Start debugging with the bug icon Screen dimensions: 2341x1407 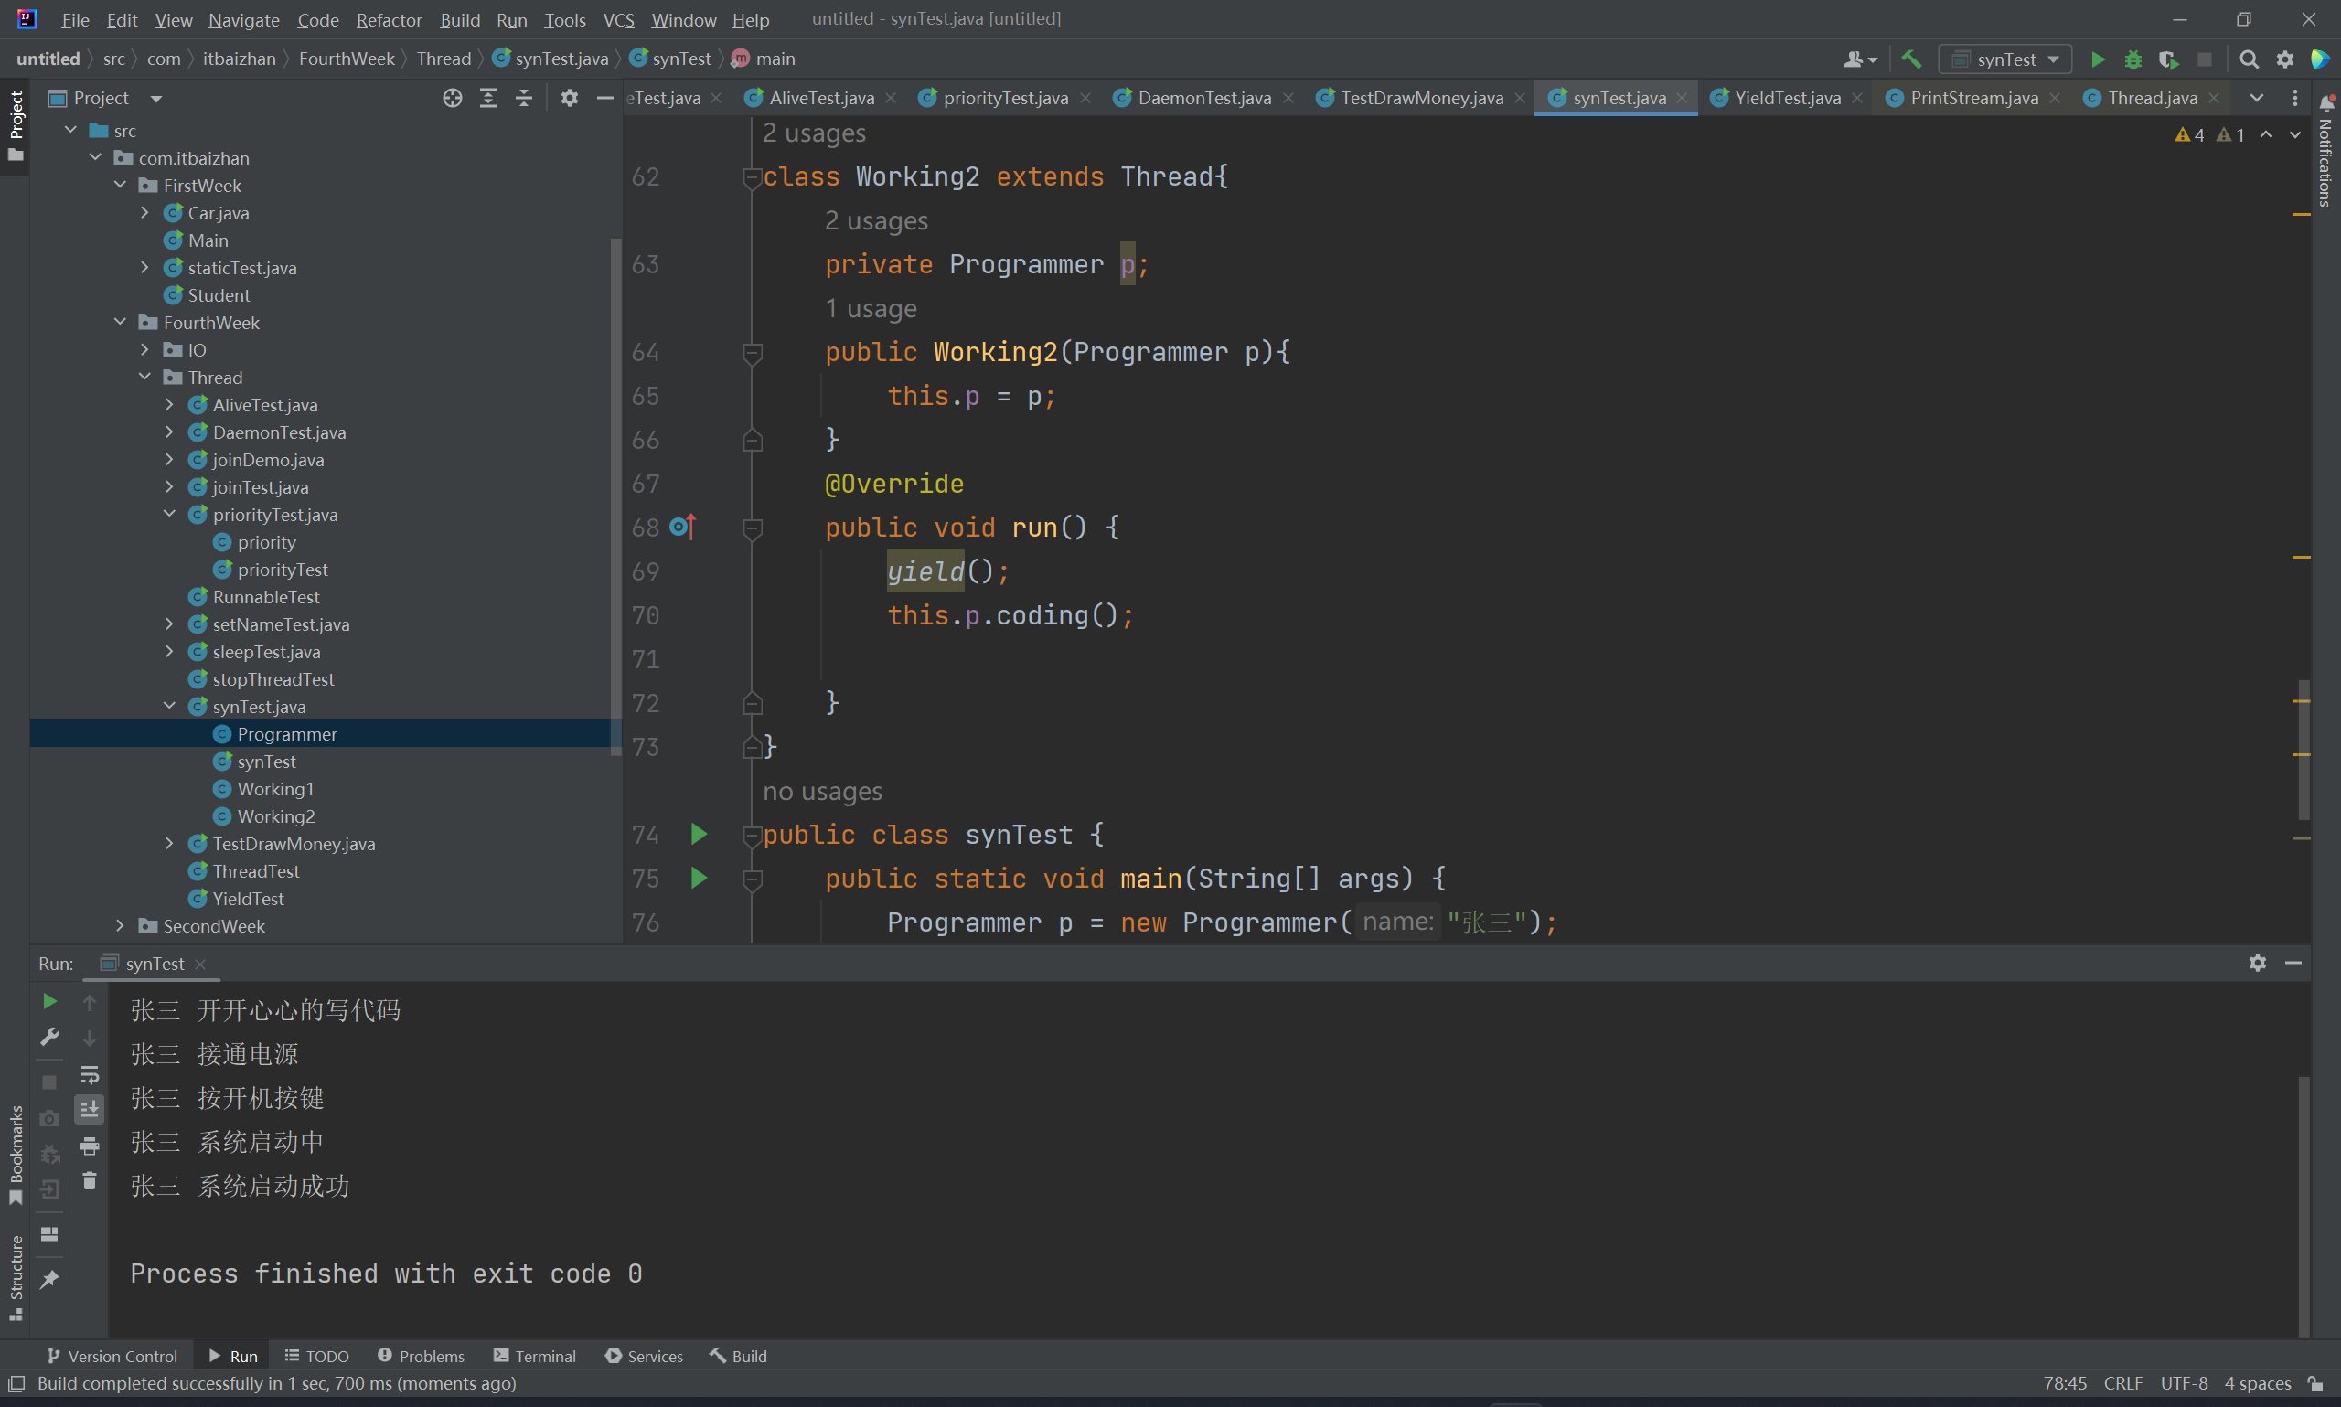click(2133, 59)
